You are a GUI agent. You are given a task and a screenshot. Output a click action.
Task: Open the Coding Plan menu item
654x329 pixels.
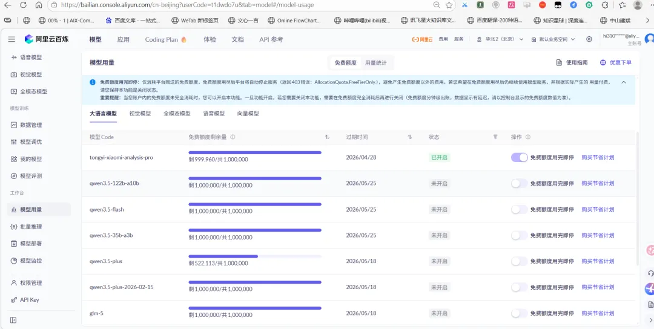(x=165, y=39)
